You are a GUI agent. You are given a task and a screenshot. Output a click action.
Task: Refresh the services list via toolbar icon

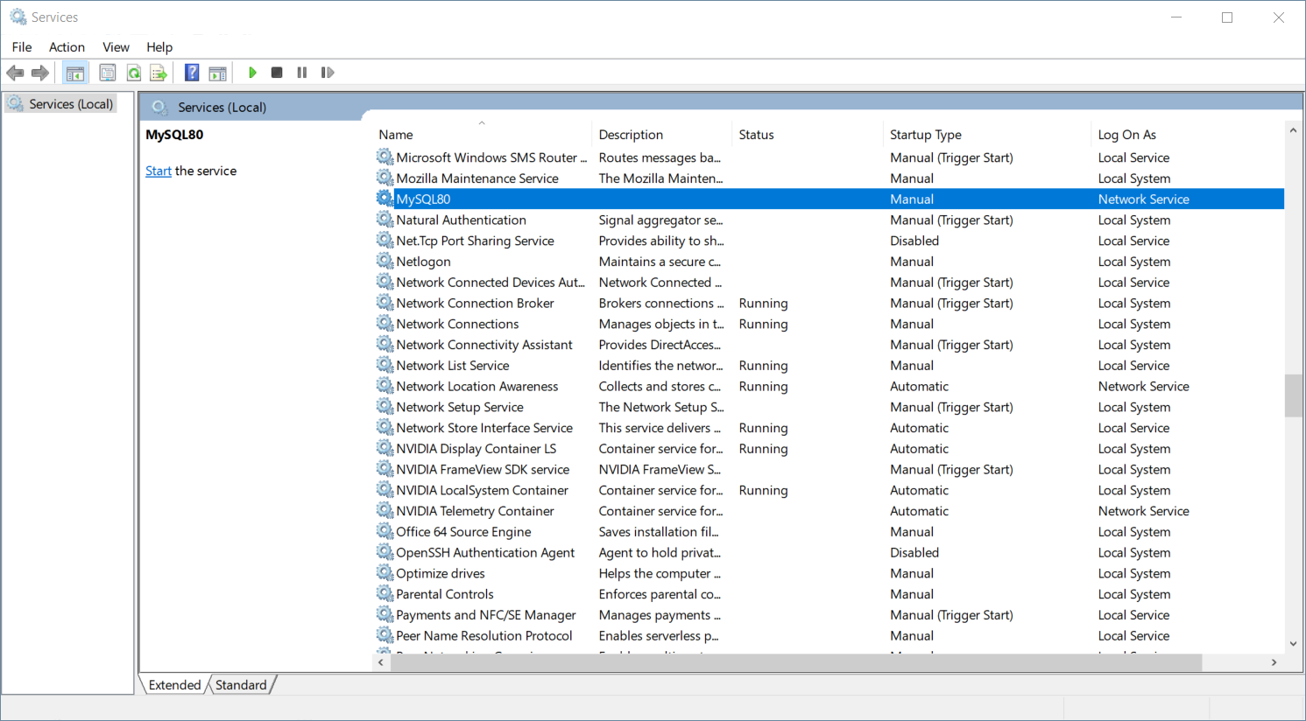pos(134,73)
